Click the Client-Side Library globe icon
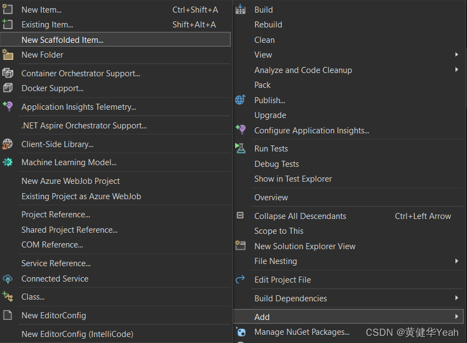Viewport: 467px width, 343px height. pyautogui.click(x=8, y=144)
